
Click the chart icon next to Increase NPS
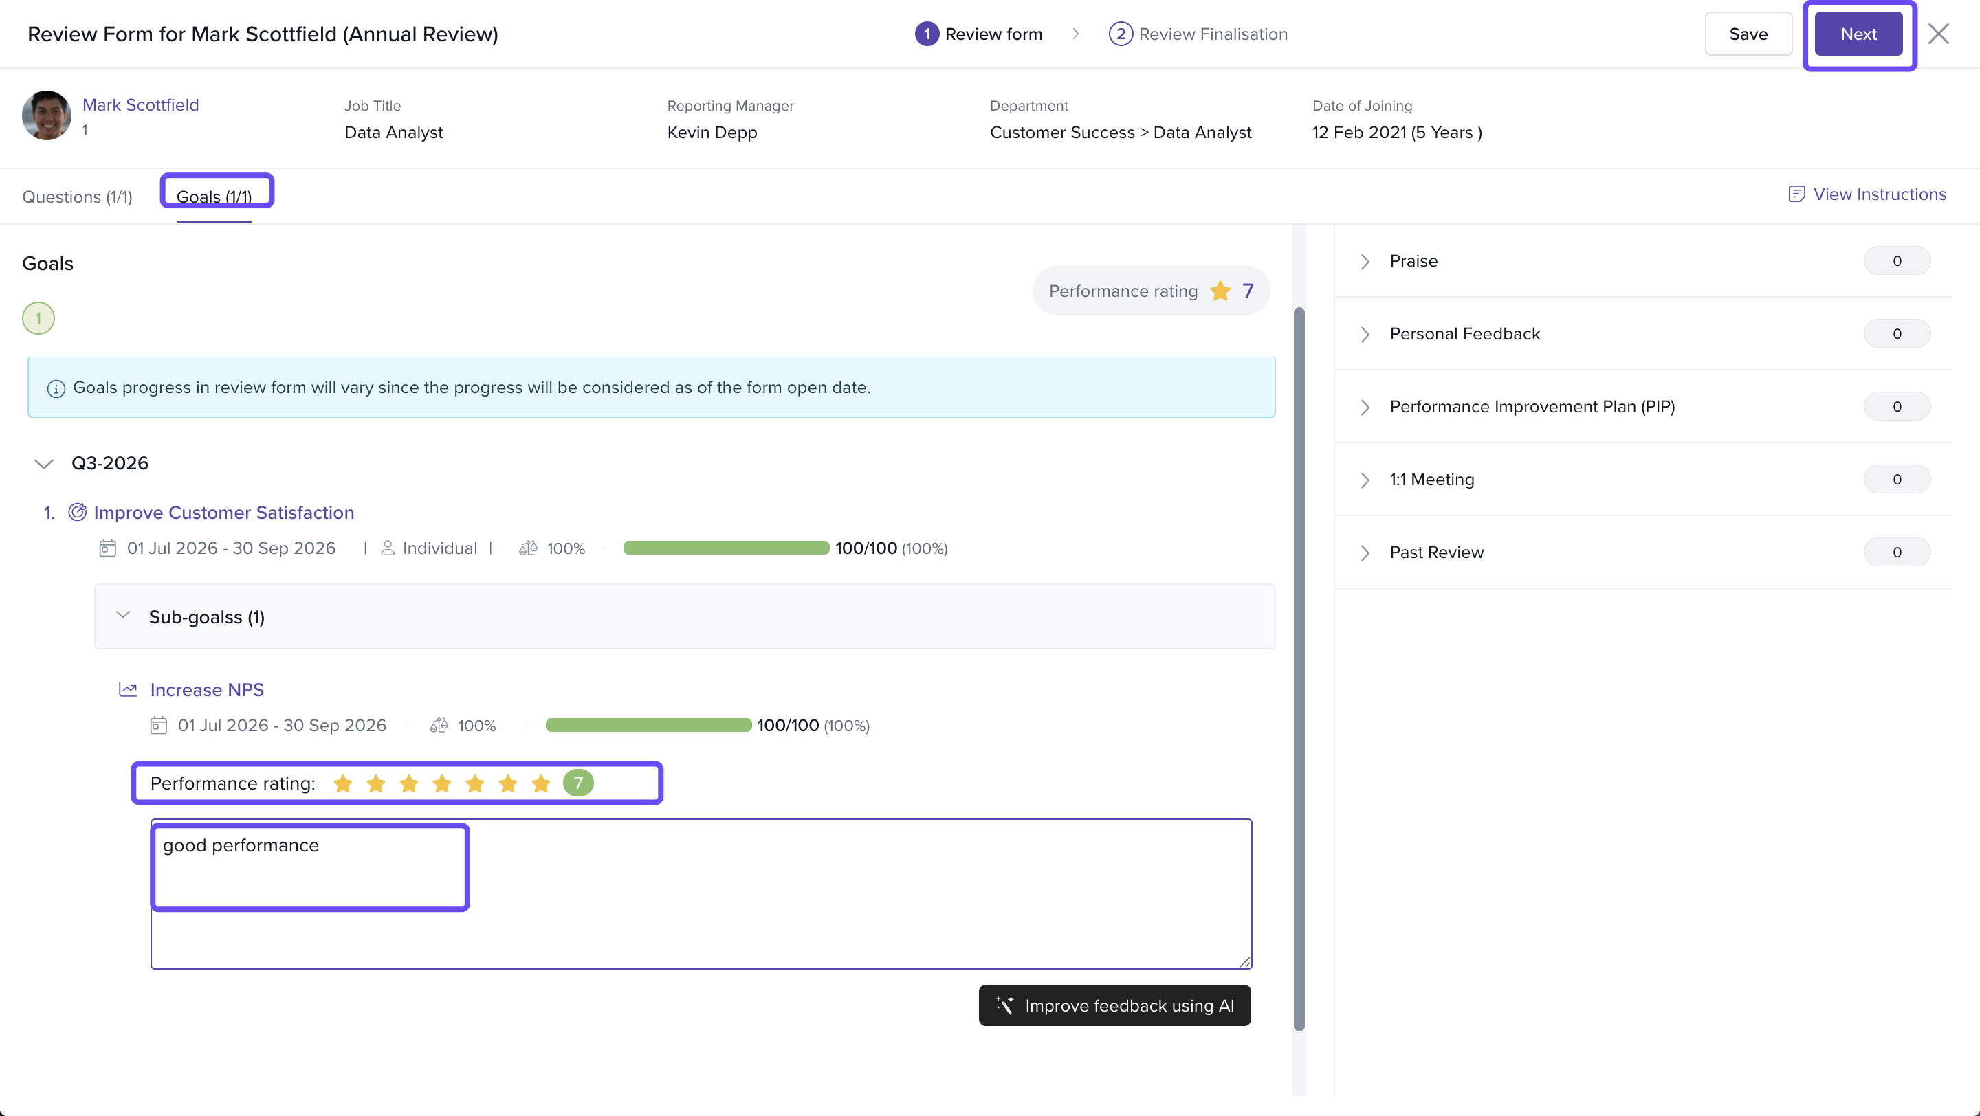click(x=129, y=690)
